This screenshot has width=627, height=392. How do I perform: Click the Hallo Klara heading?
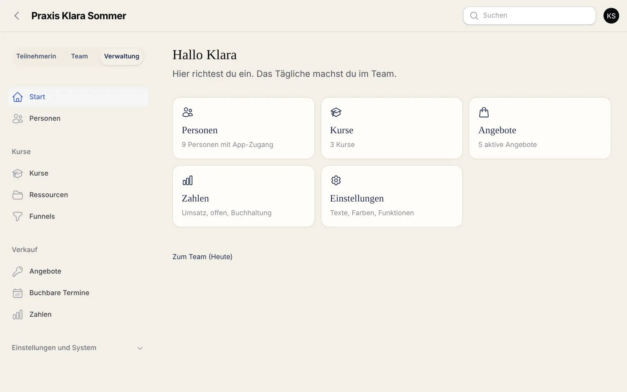205,55
